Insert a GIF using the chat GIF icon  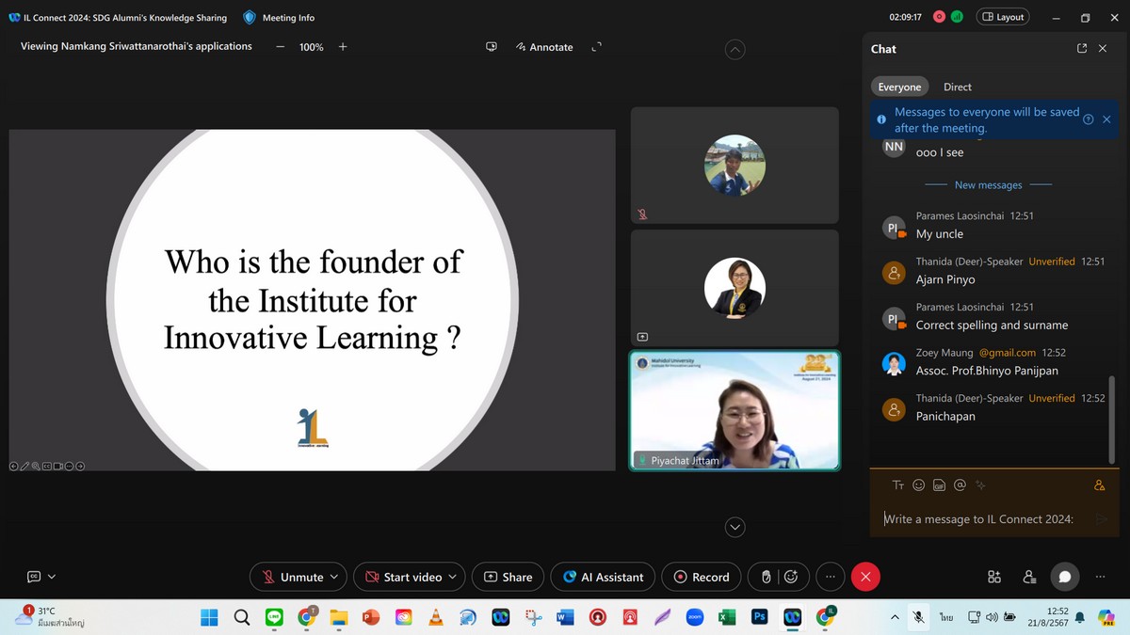click(x=939, y=485)
